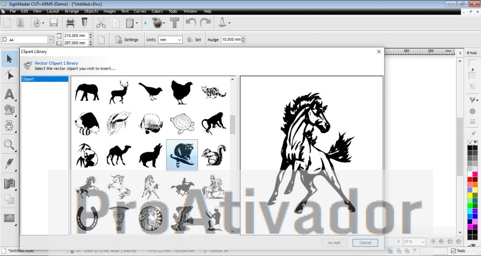Open the A4 page size dropdown
Image resolution: width=481 pixels, height=256 pixels.
coord(51,39)
